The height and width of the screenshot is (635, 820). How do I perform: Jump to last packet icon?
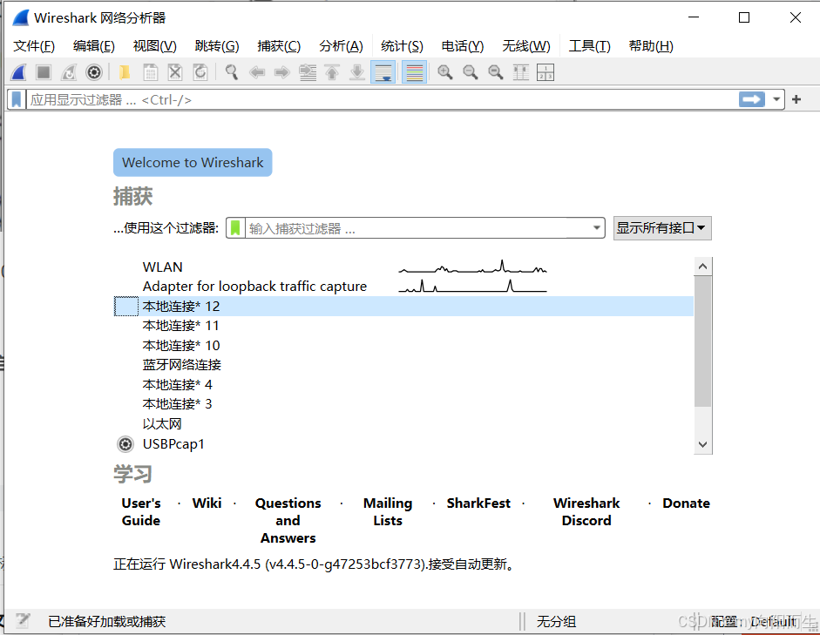357,72
